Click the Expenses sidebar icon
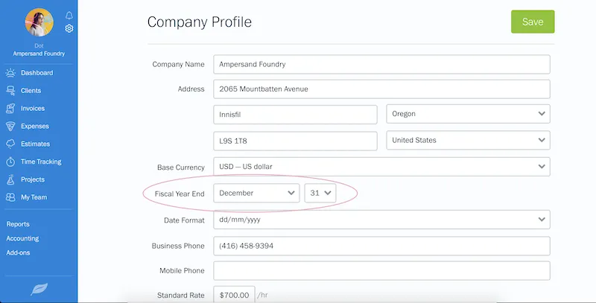The width and height of the screenshot is (596, 303). [10, 127]
